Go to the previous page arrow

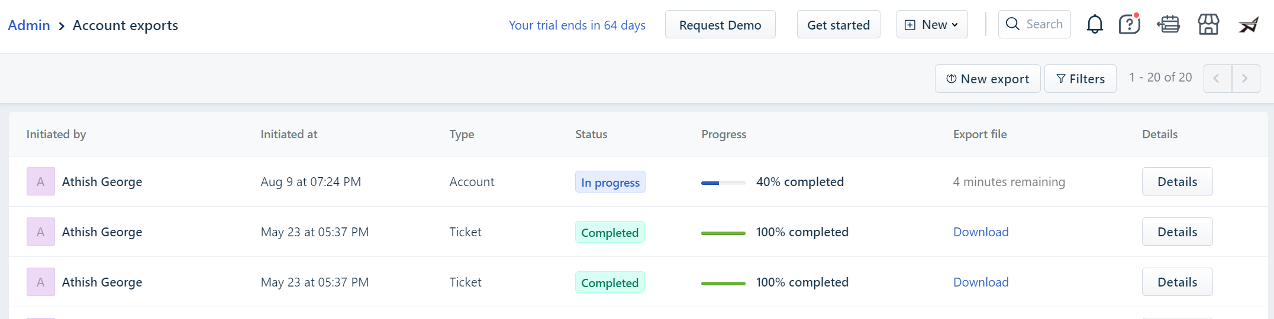[x=1217, y=79]
